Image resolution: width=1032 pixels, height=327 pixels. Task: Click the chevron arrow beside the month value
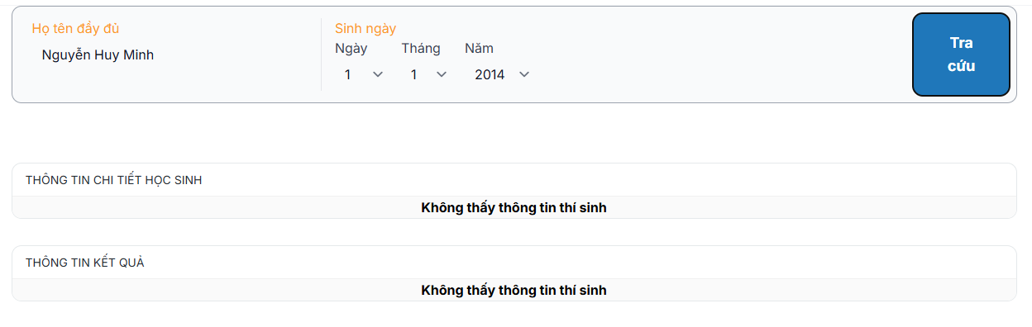tap(441, 74)
